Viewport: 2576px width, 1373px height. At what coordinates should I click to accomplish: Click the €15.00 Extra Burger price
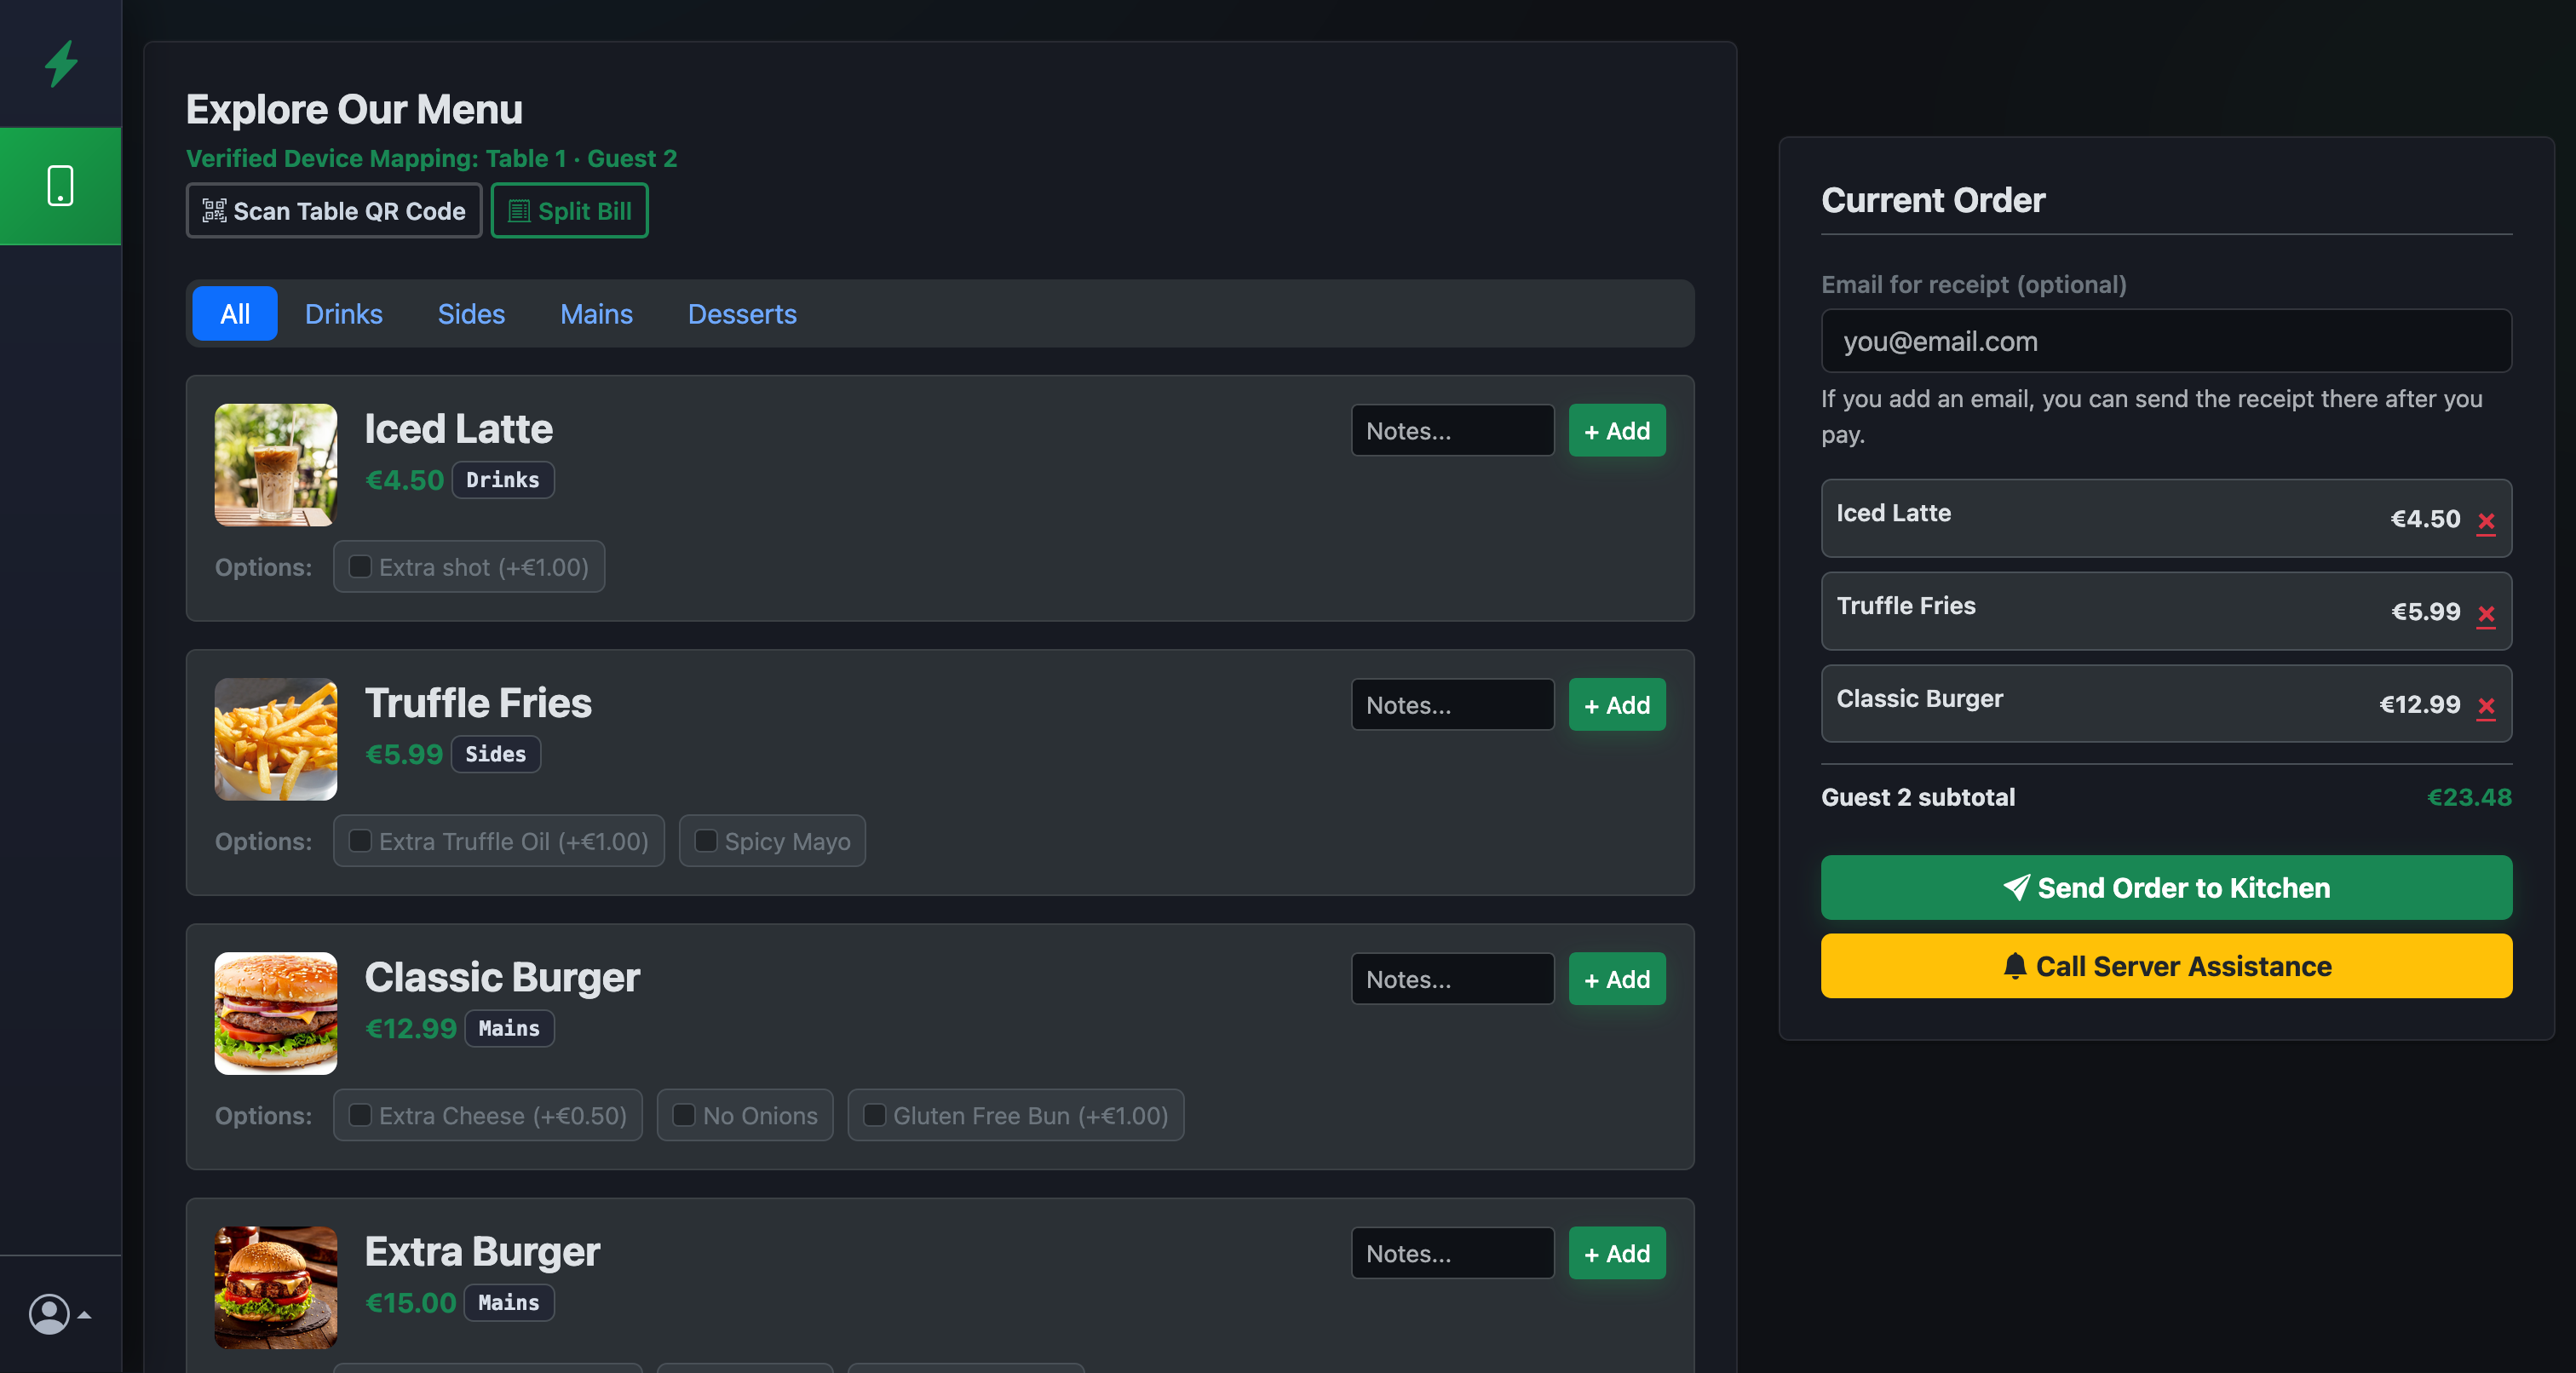(x=410, y=1302)
